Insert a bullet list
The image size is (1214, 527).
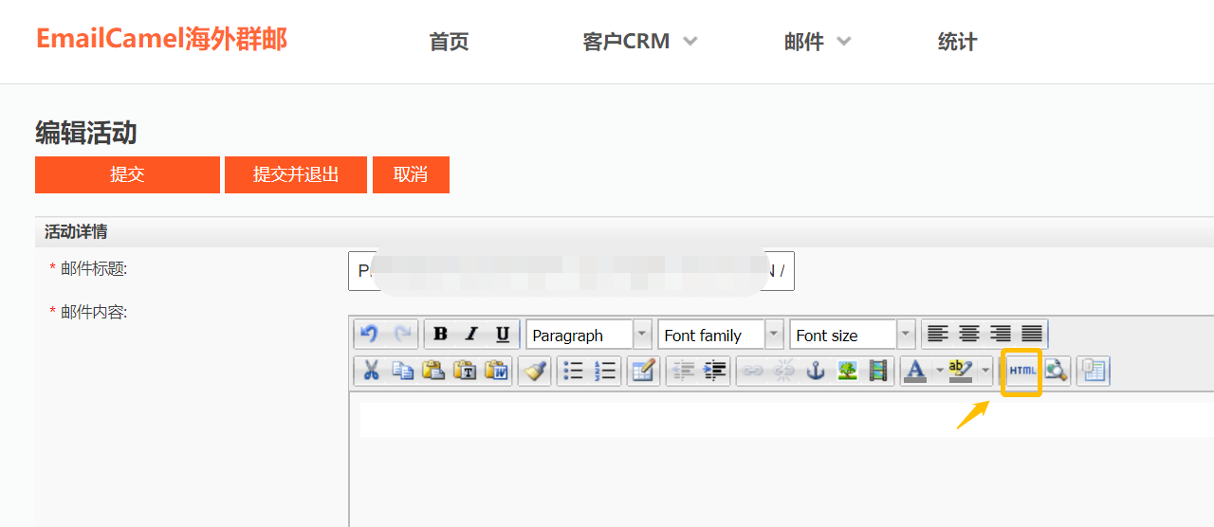click(x=573, y=371)
